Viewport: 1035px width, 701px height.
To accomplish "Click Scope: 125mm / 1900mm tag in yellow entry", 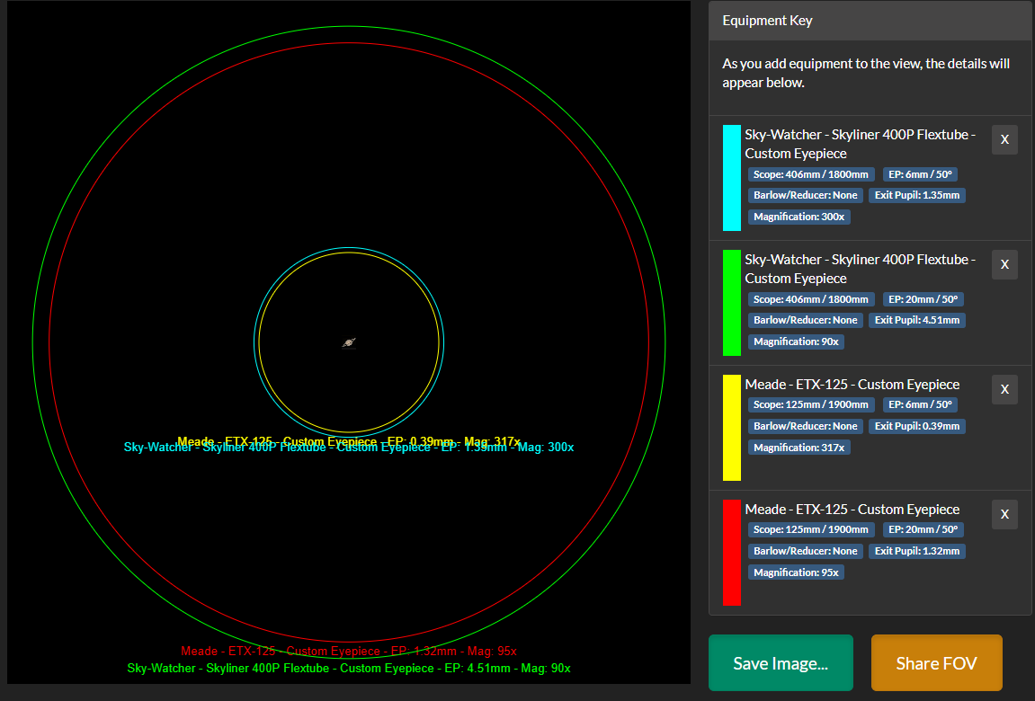I will (x=810, y=405).
